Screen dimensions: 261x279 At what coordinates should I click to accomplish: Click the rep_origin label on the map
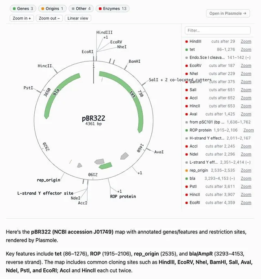49,180
